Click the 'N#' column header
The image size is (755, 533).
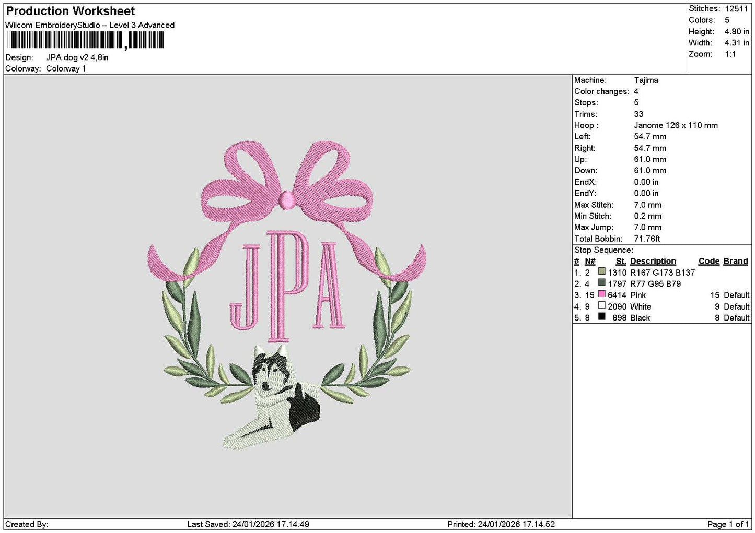pos(590,261)
